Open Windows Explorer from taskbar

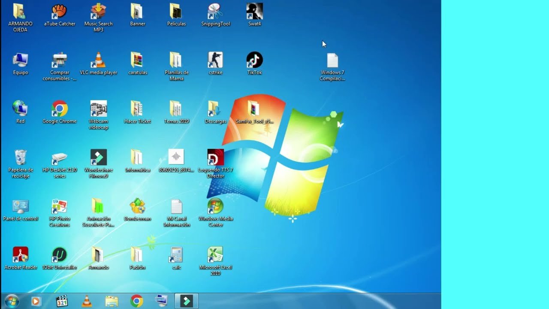[112, 301]
